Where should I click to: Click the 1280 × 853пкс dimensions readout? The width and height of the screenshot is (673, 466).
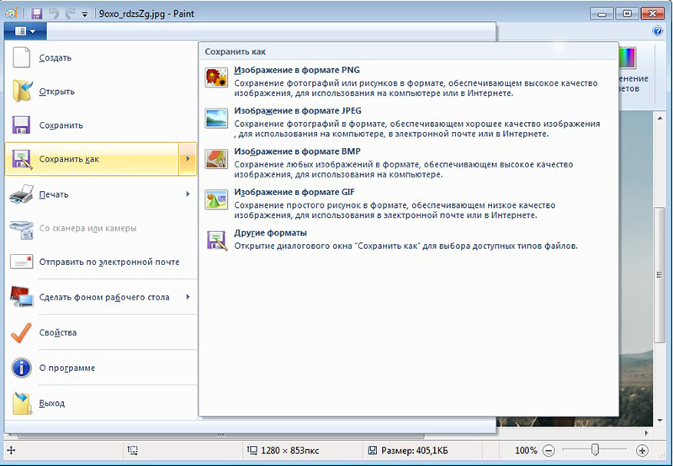point(289,451)
